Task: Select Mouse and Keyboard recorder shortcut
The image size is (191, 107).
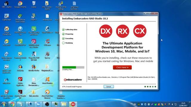Action: (x=7, y=69)
